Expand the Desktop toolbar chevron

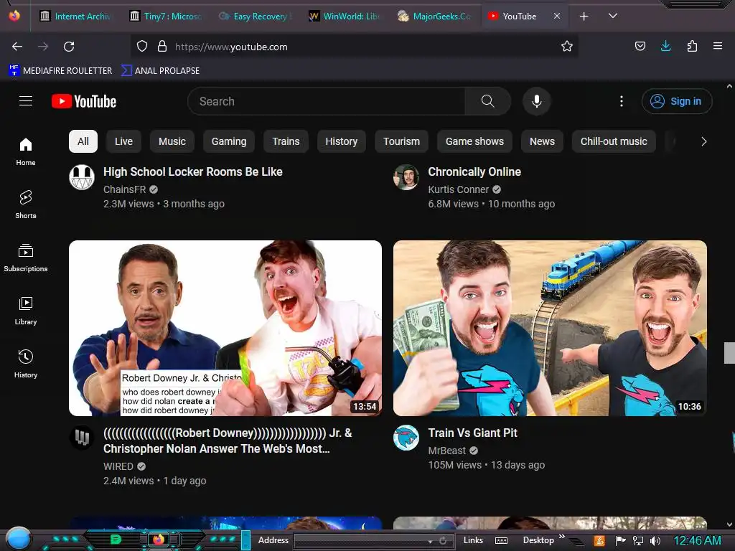561,537
